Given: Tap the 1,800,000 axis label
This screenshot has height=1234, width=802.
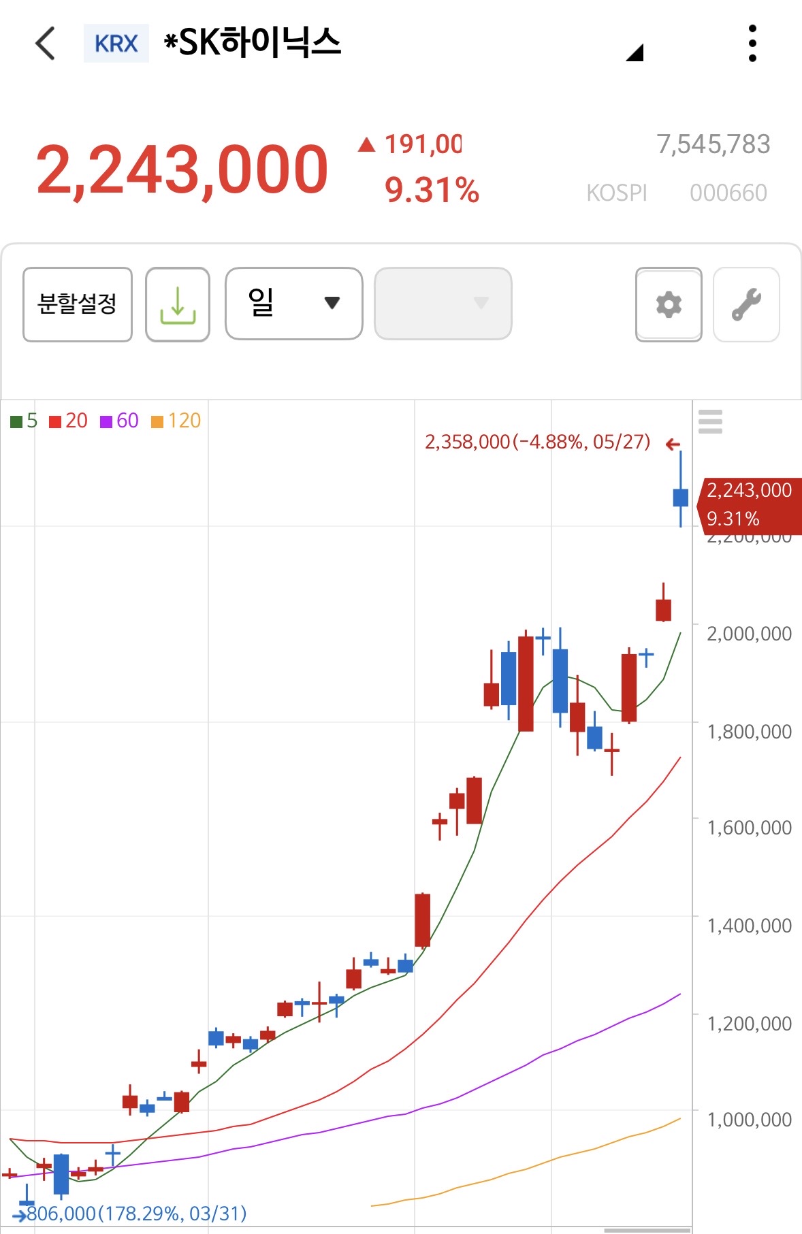Looking at the screenshot, I should coord(749,732).
